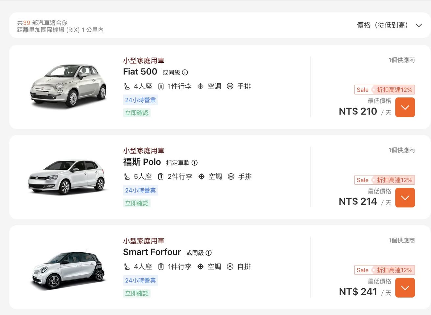Click the Fiat 500 car title
431x315 pixels.
click(140, 72)
